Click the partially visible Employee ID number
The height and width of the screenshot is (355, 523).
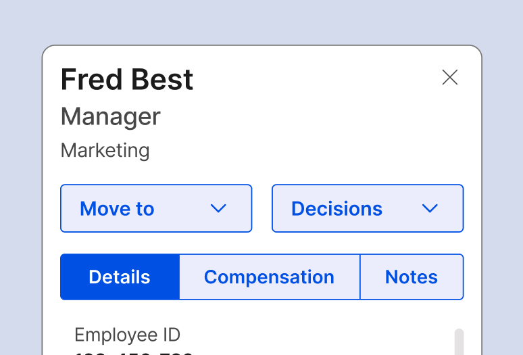pyautogui.click(x=133, y=353)
